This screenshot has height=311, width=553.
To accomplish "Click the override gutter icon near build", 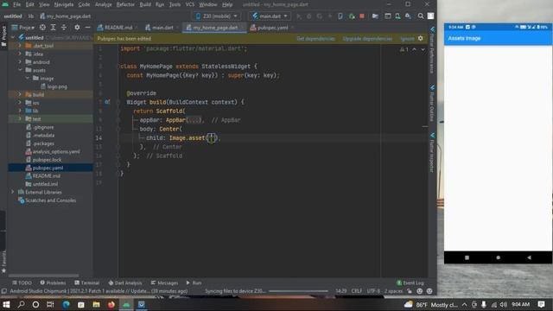I will 107,102.
